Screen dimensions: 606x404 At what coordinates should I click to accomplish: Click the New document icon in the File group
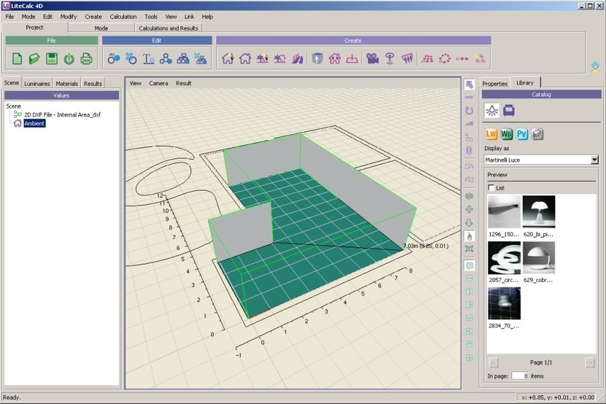point(17,59)
